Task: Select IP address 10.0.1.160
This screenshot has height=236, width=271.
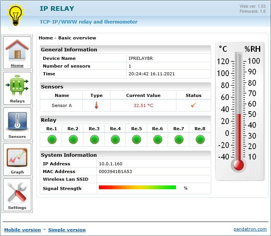Action: coord(110,164)
